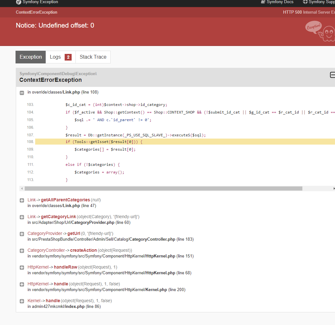Click the code scrollbar left arrow
335x325 pixels.
click(22, 188)
